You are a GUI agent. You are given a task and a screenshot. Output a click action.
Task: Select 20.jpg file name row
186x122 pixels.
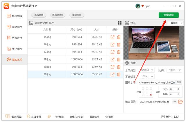coord(47,74)
